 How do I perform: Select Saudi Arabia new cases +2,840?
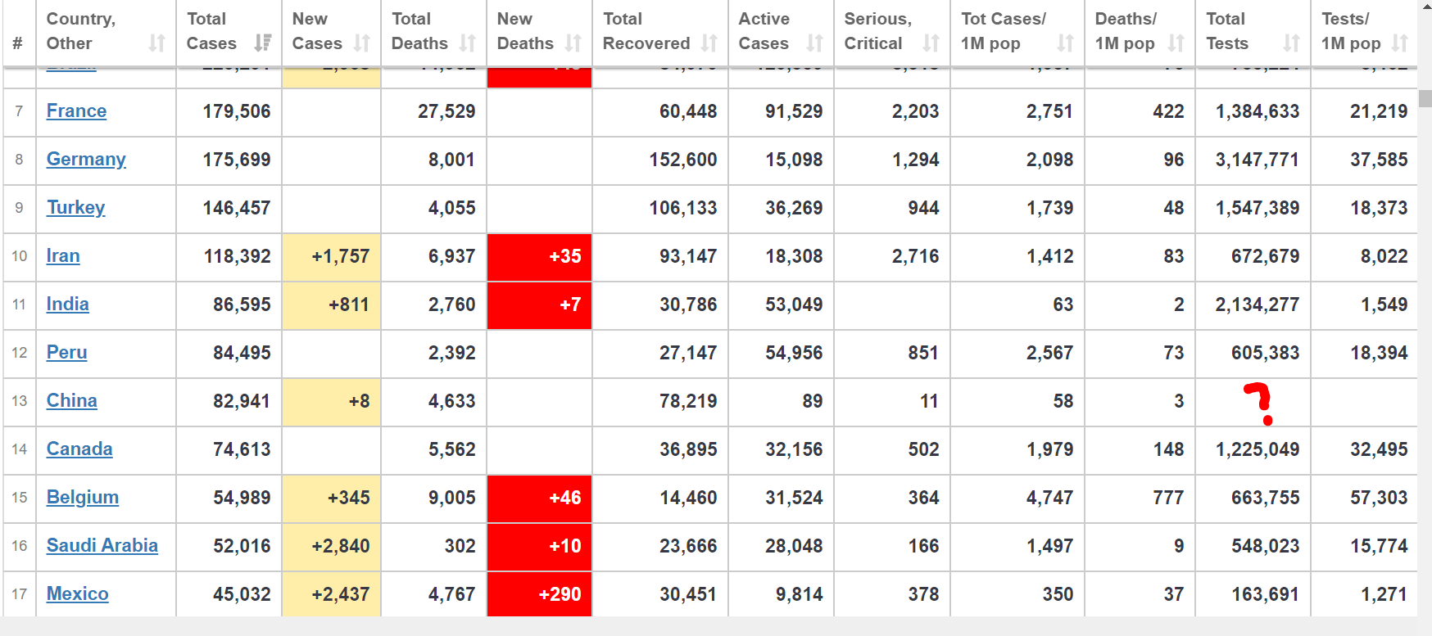(x=341, y=546)
